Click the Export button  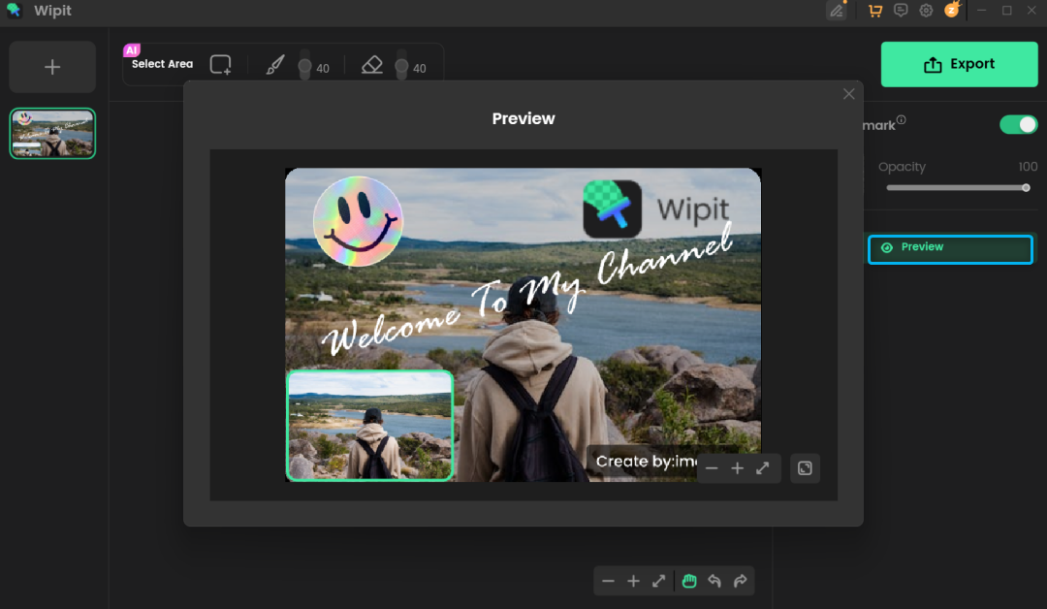959,63
